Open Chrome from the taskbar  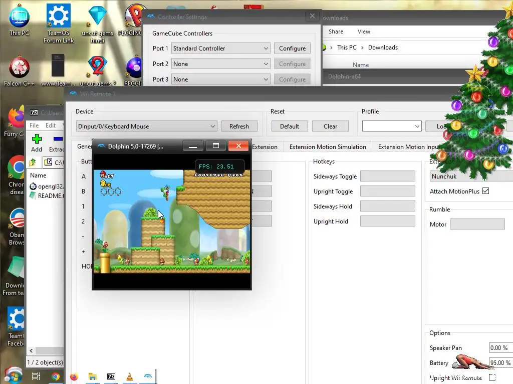point(56,376)
